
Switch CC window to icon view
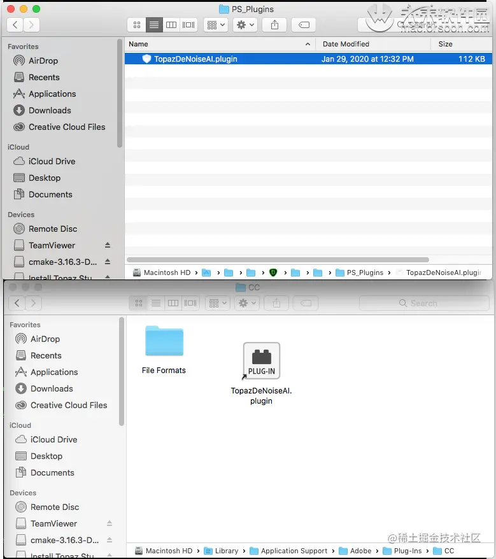point(139,304)
